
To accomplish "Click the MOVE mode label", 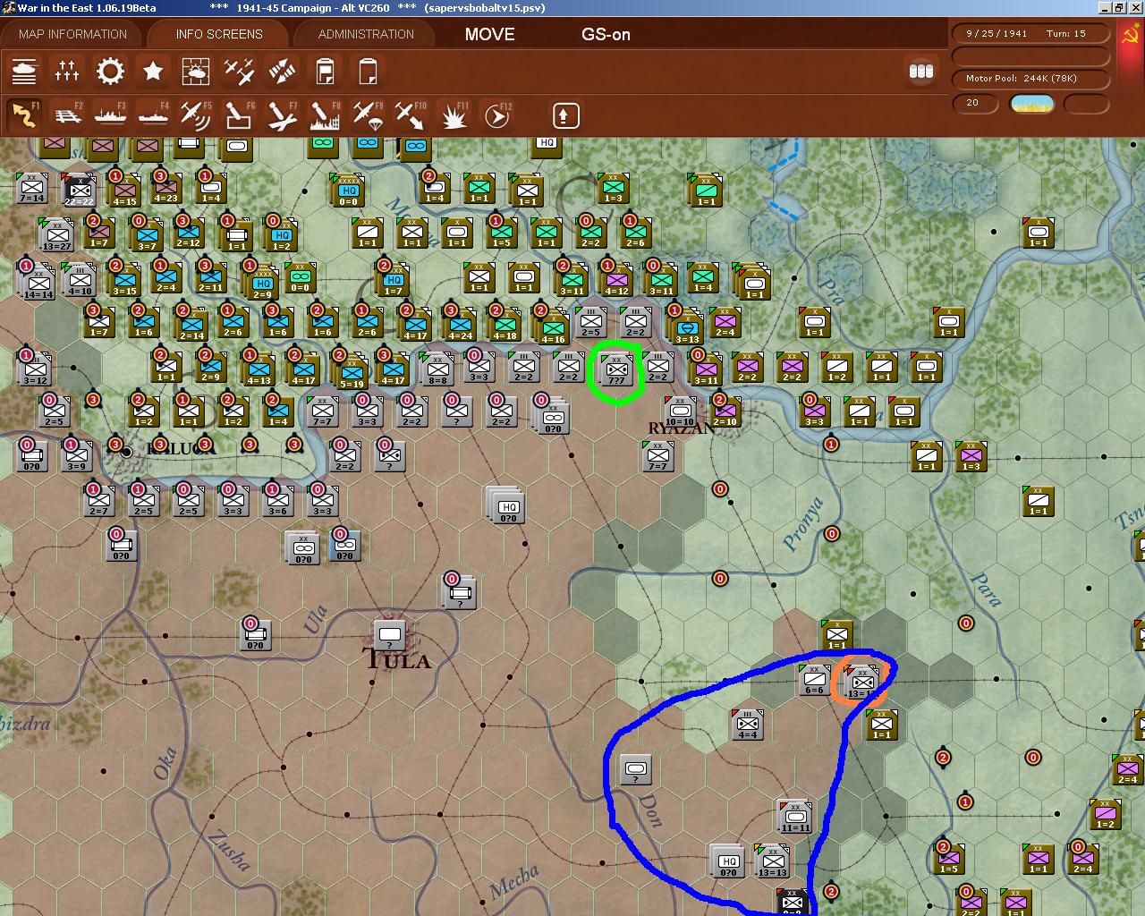I will click(x=489, y=34).
